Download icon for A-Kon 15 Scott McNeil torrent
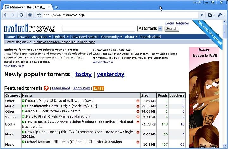This screenshot has height=149, width=228. click(x=23, y=111)
